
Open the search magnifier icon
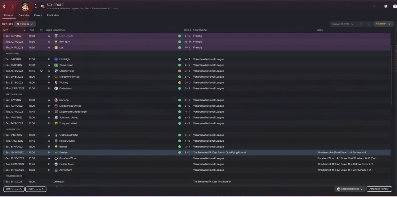coord(43,6)
